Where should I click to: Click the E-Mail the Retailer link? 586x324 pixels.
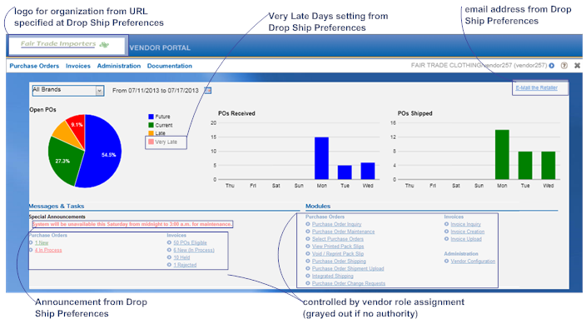click(x=536, y=88)
